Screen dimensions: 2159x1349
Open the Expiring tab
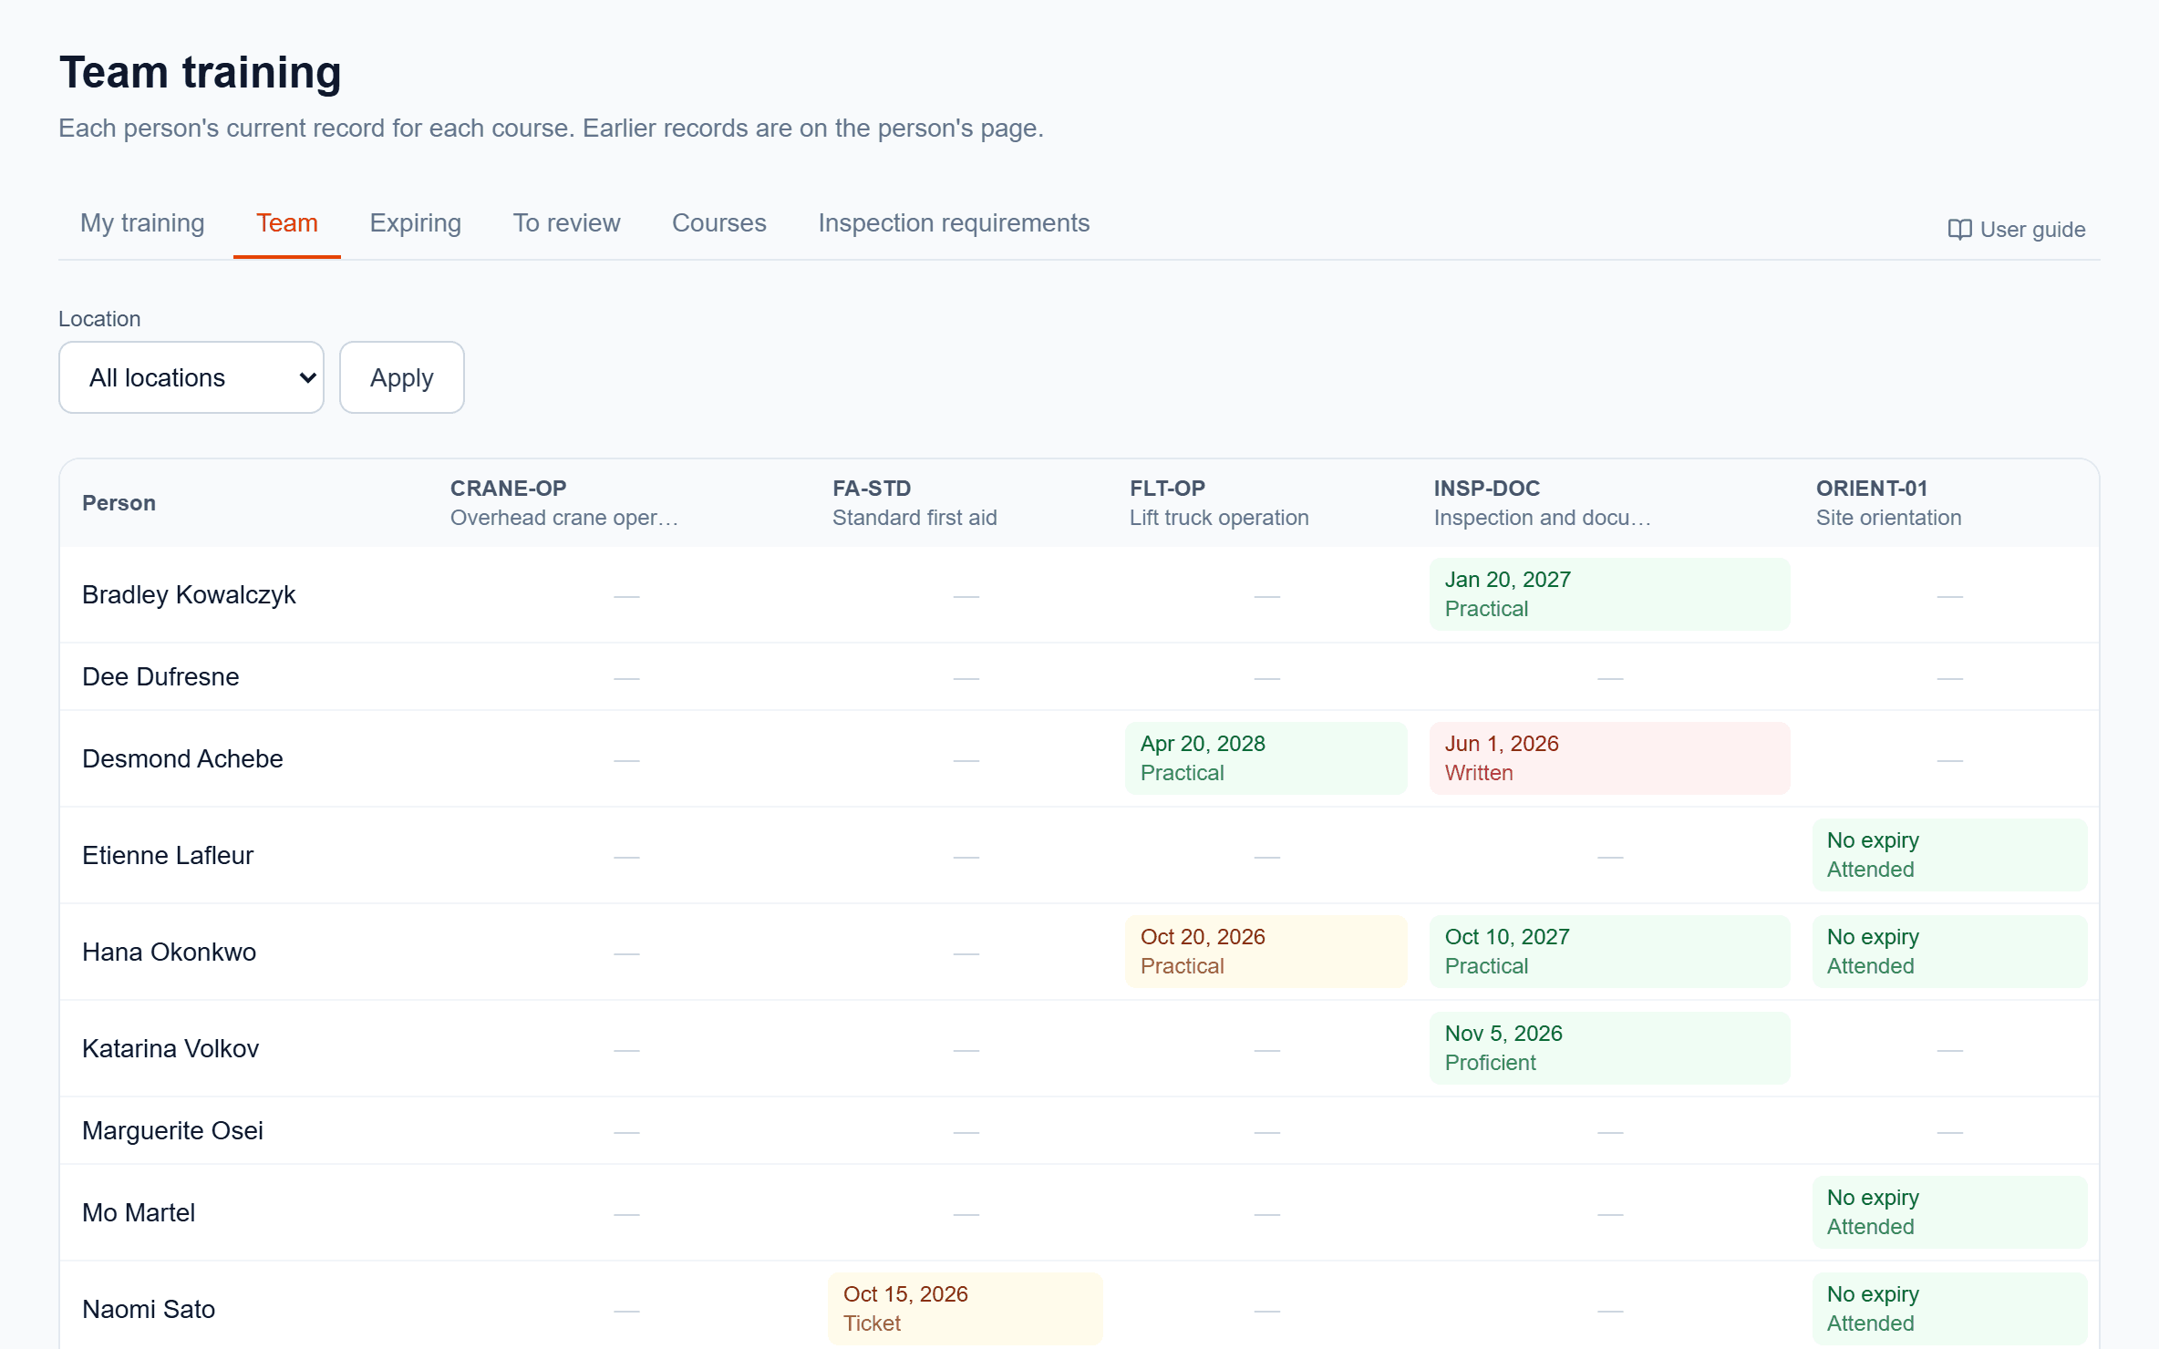point(416,223)
